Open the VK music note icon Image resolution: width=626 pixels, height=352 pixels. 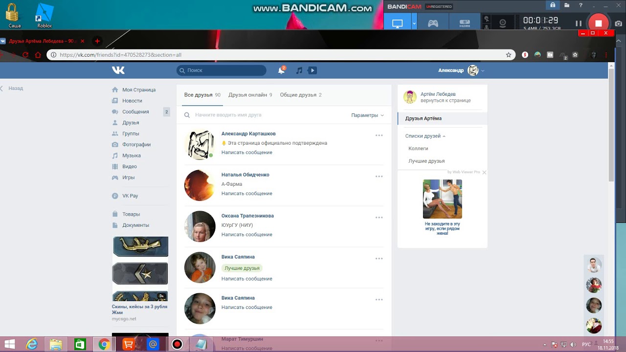299,70
